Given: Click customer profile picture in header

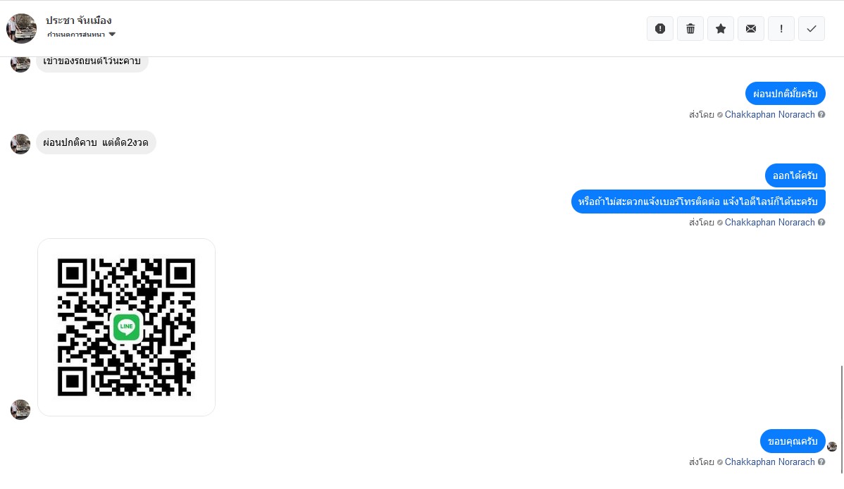Looking at the screenshot, I should tap(22, 29).
